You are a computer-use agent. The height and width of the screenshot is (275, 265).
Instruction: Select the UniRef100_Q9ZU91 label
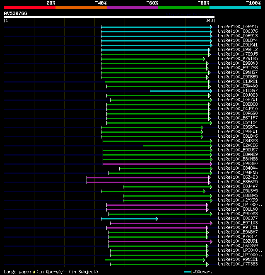(238, 241)
